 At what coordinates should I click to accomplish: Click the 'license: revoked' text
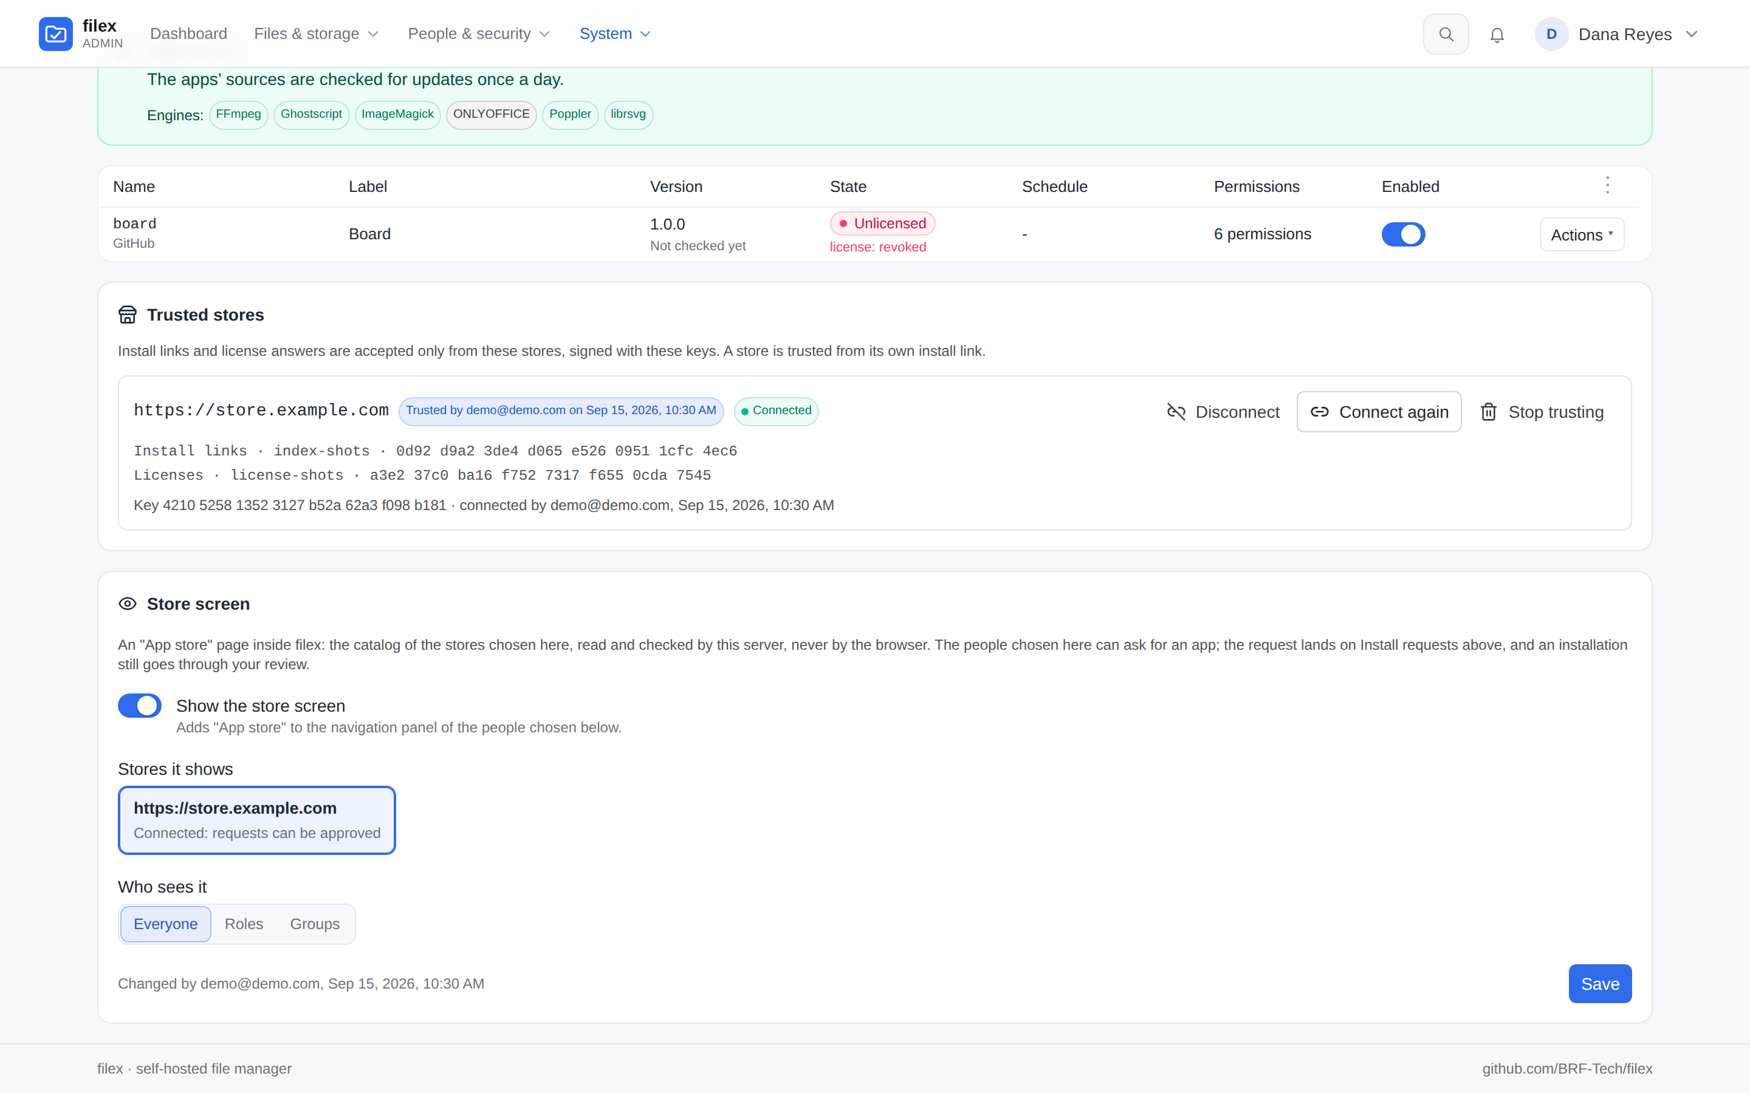(x=877, y=247)
